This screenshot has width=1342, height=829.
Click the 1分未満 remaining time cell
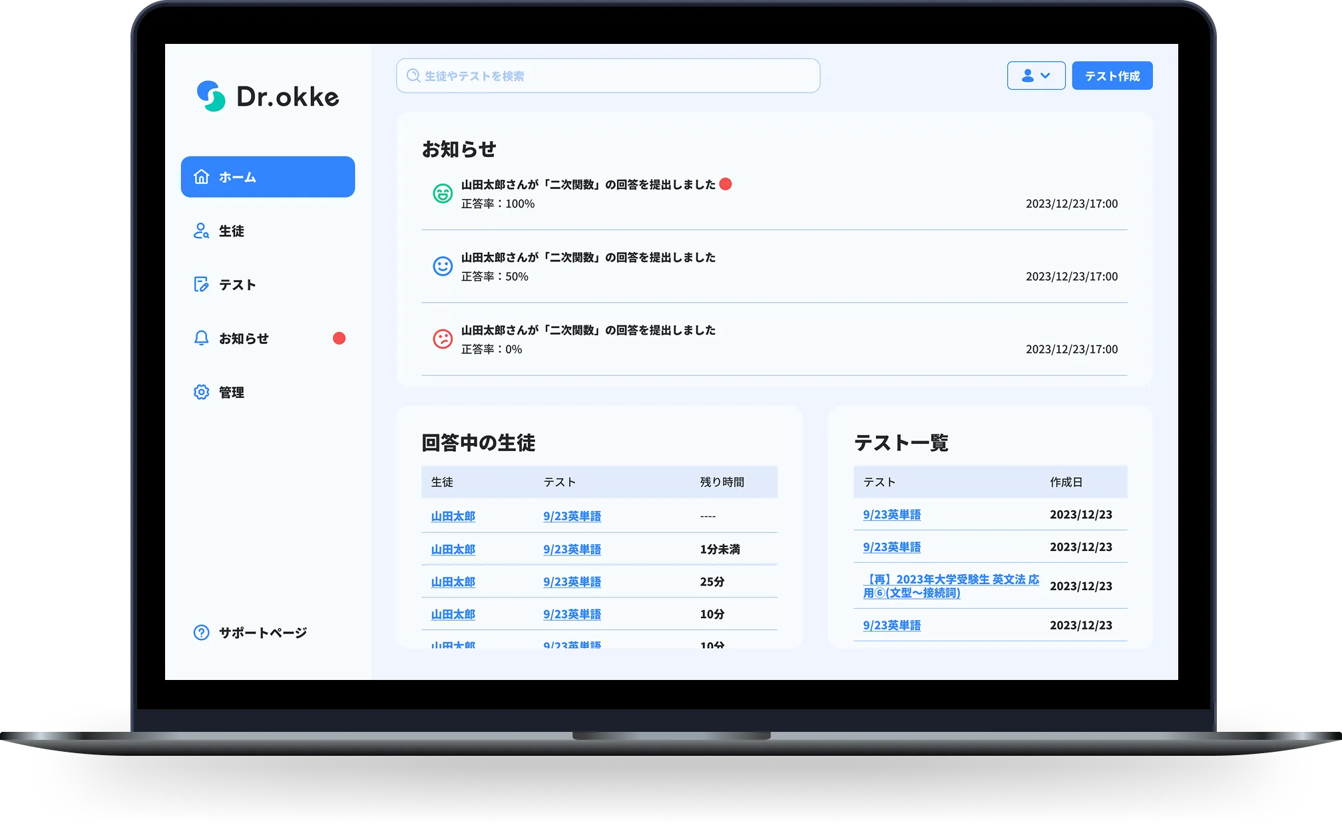tap(720, 550)
